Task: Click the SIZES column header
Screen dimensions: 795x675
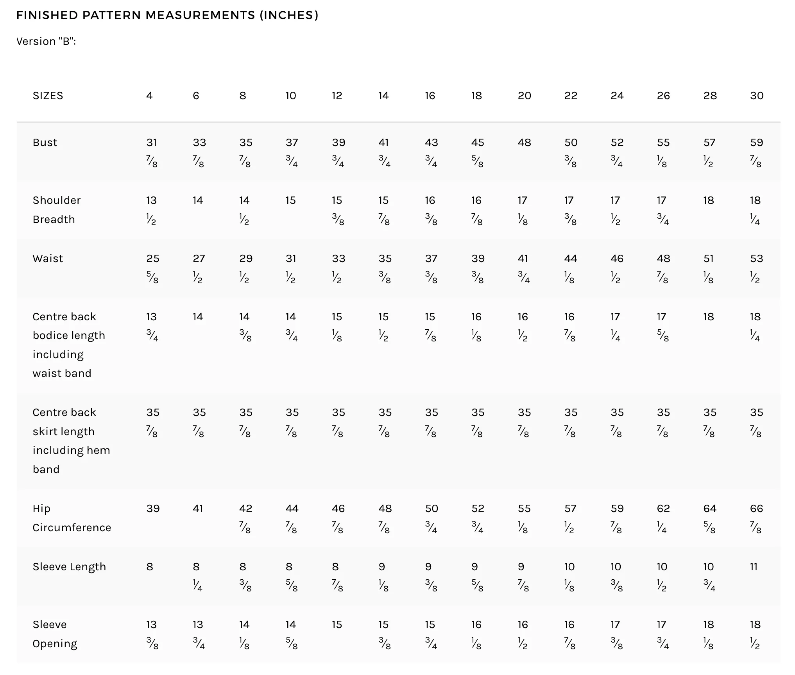Action: (48, 96)
